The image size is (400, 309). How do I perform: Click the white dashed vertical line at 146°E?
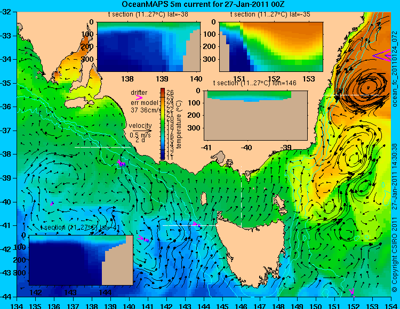tap(241, 197)
